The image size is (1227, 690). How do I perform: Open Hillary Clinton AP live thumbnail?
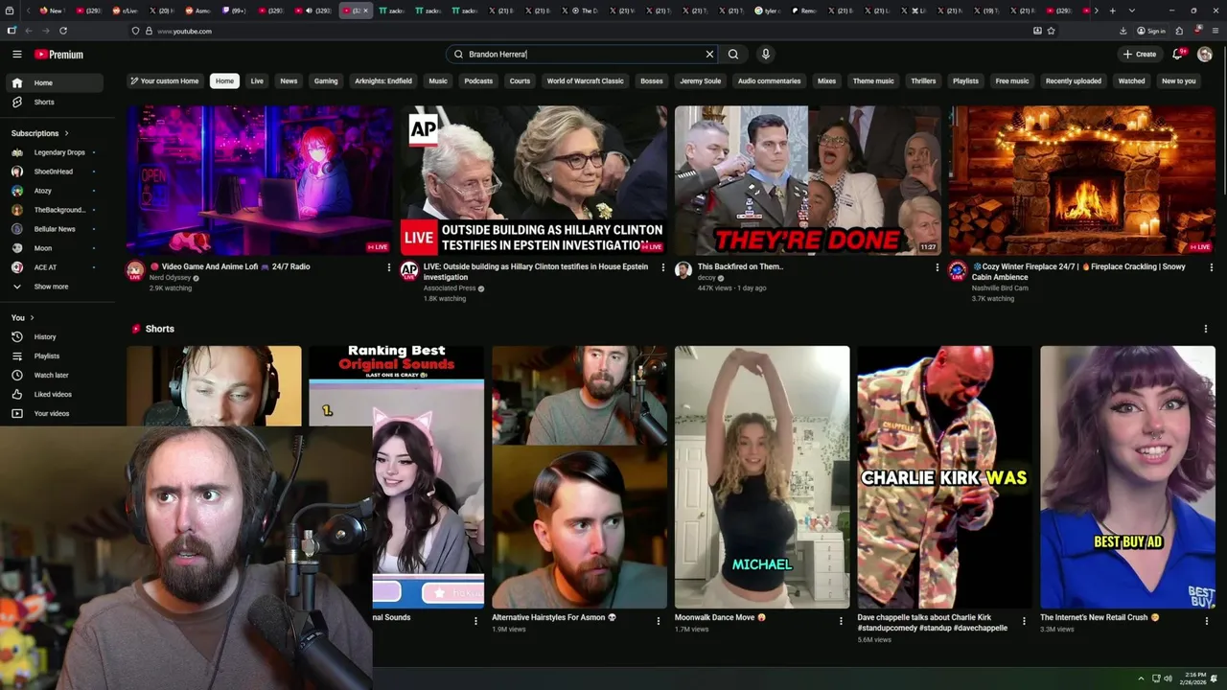coord(534,180)
